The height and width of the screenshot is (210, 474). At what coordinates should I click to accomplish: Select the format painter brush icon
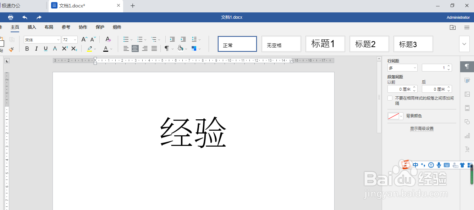pos(11,49)
